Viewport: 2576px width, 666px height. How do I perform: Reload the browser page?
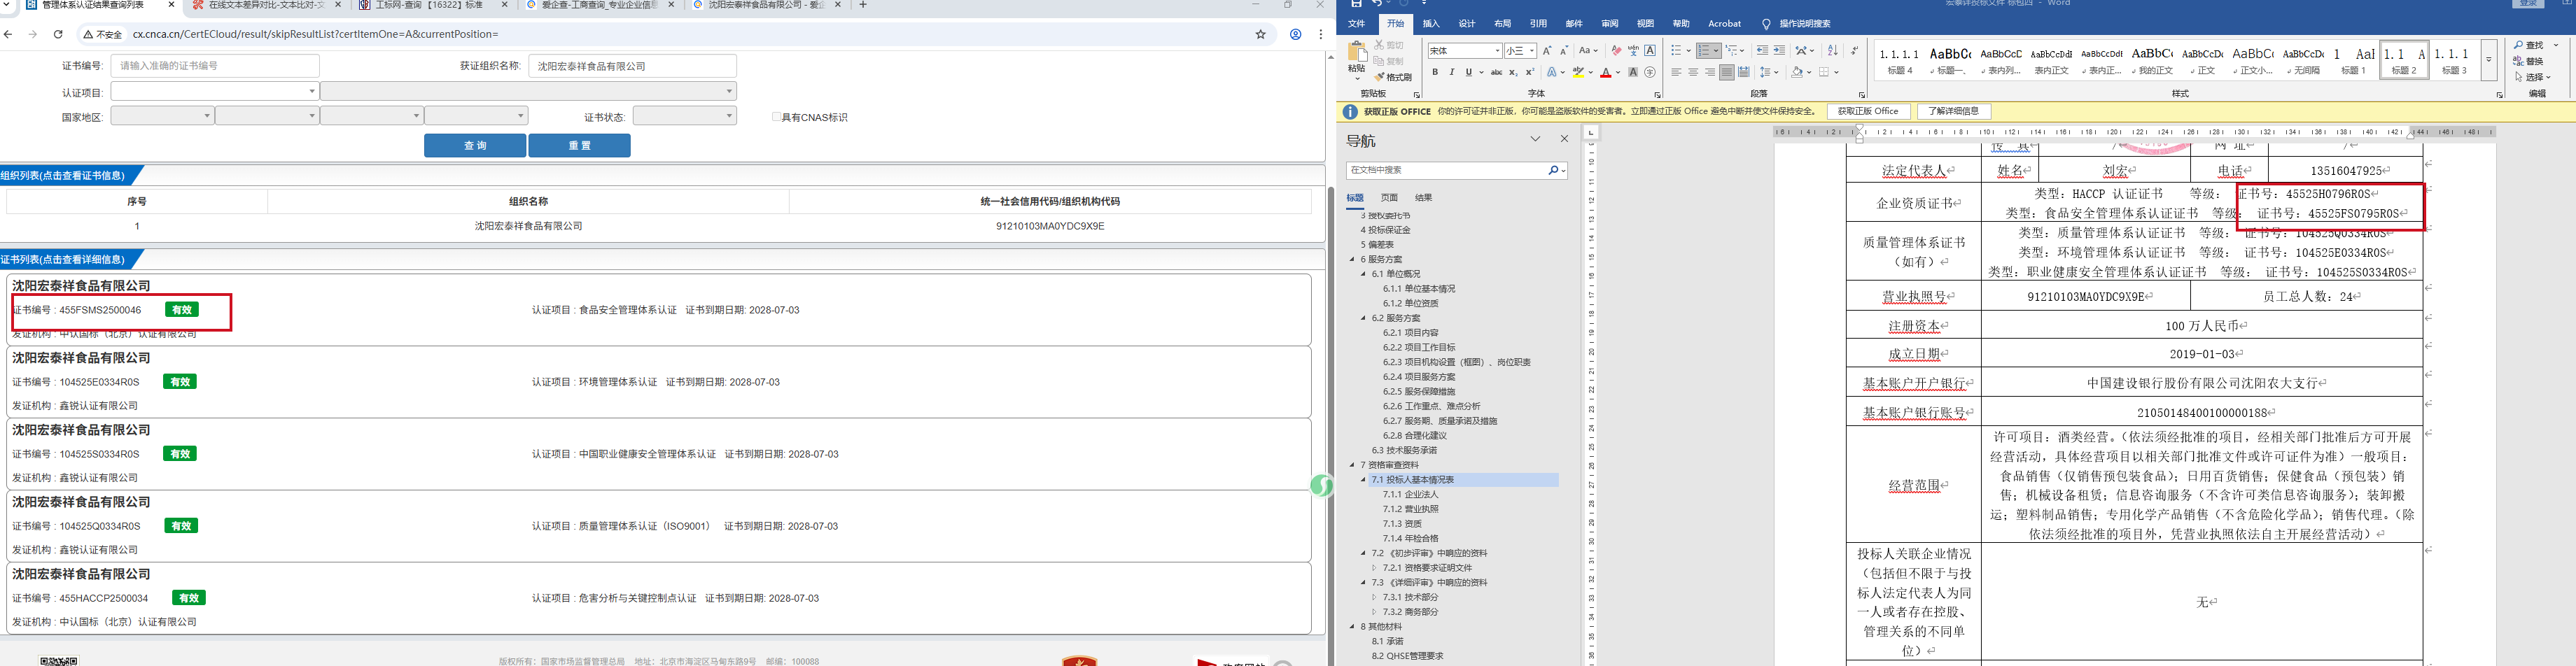pyautogui.click(x=58, y=34)
